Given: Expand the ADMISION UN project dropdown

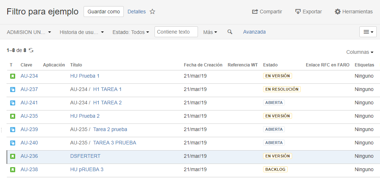Looking at the screenshot, I should [29, 32].
